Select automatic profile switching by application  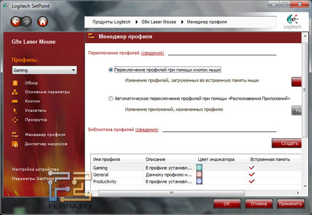coord(111,99)
